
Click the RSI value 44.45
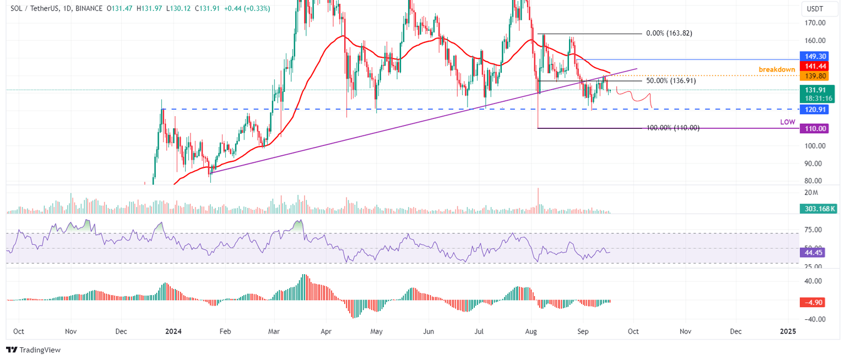(814, 252)
